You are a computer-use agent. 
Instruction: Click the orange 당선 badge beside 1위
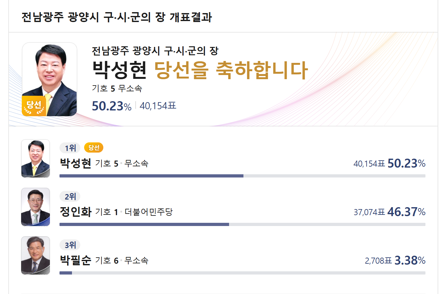point(94,147)
